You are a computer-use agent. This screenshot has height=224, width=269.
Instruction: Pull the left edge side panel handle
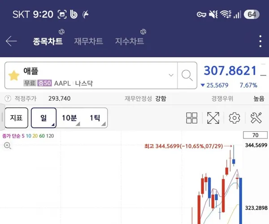2,117
